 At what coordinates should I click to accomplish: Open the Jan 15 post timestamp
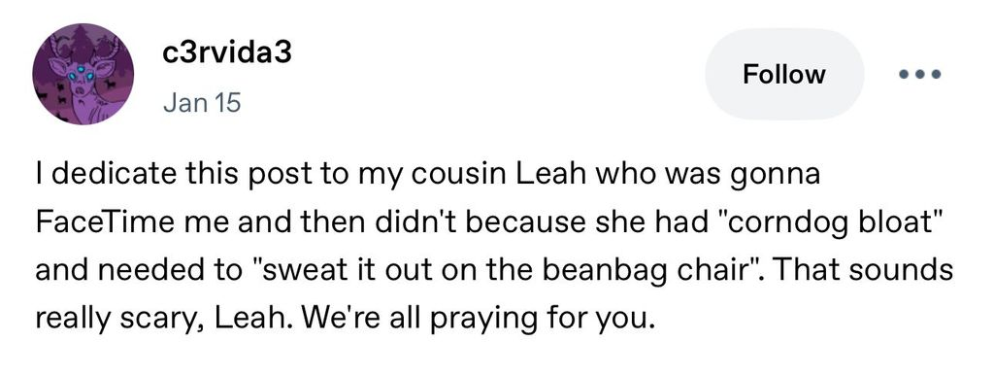pyautogui.click(x=202, y=103)
